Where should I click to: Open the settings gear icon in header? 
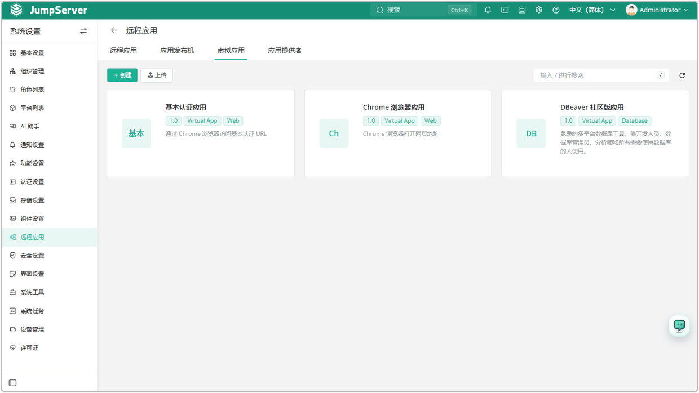[539, 10]
